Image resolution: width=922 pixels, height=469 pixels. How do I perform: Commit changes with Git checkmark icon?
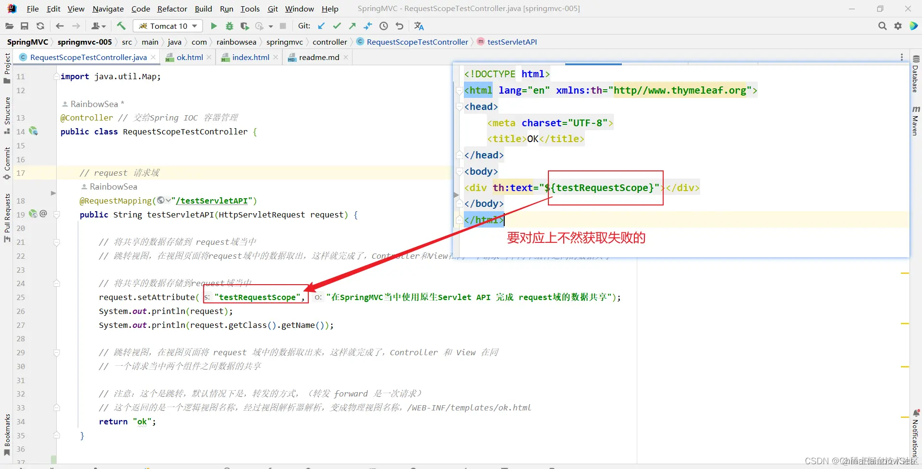click(x=337, y=26)
